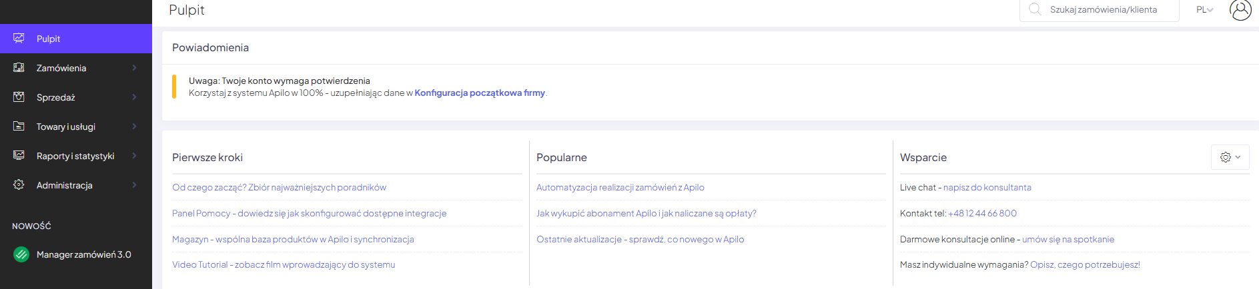Click the green Manager zamówień 3.0 icon
The image size is (1259, 289).
point(21,254)
